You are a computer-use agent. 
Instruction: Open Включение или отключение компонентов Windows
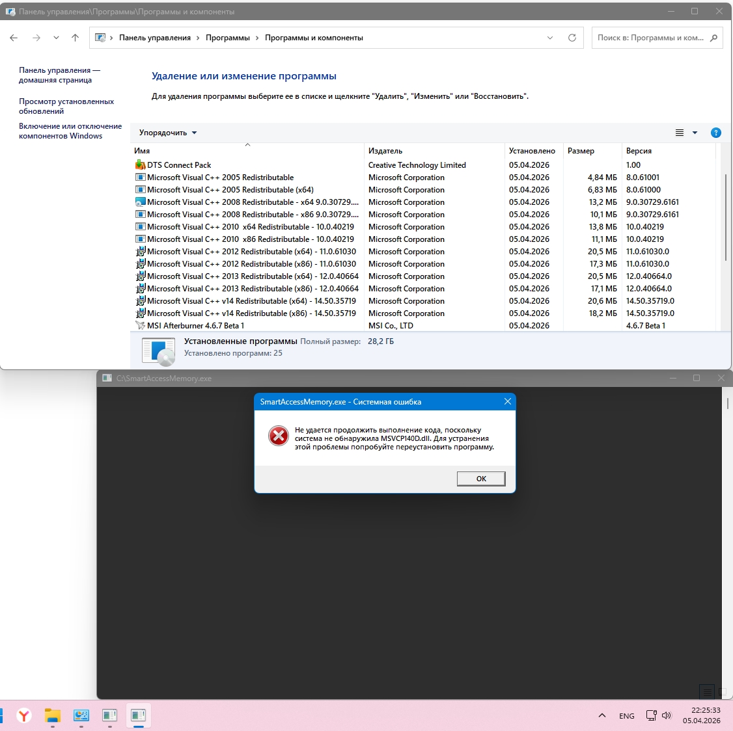click(70, 131)
